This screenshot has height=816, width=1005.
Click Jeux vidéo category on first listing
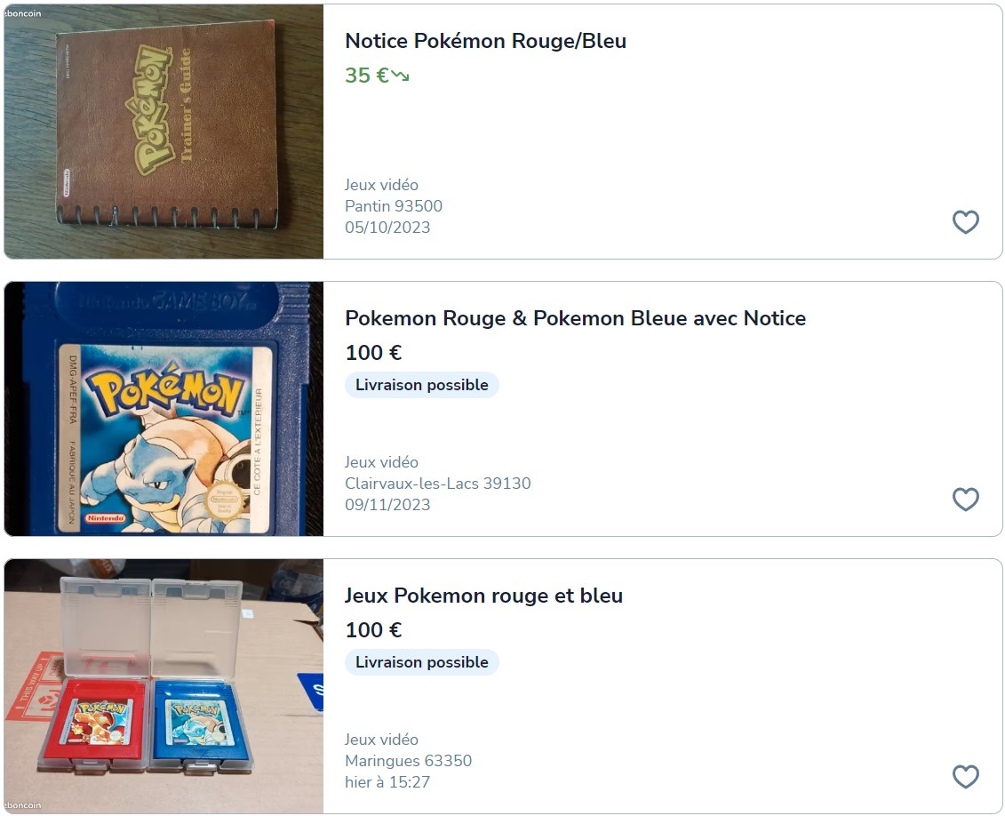[x=381, y=185]
